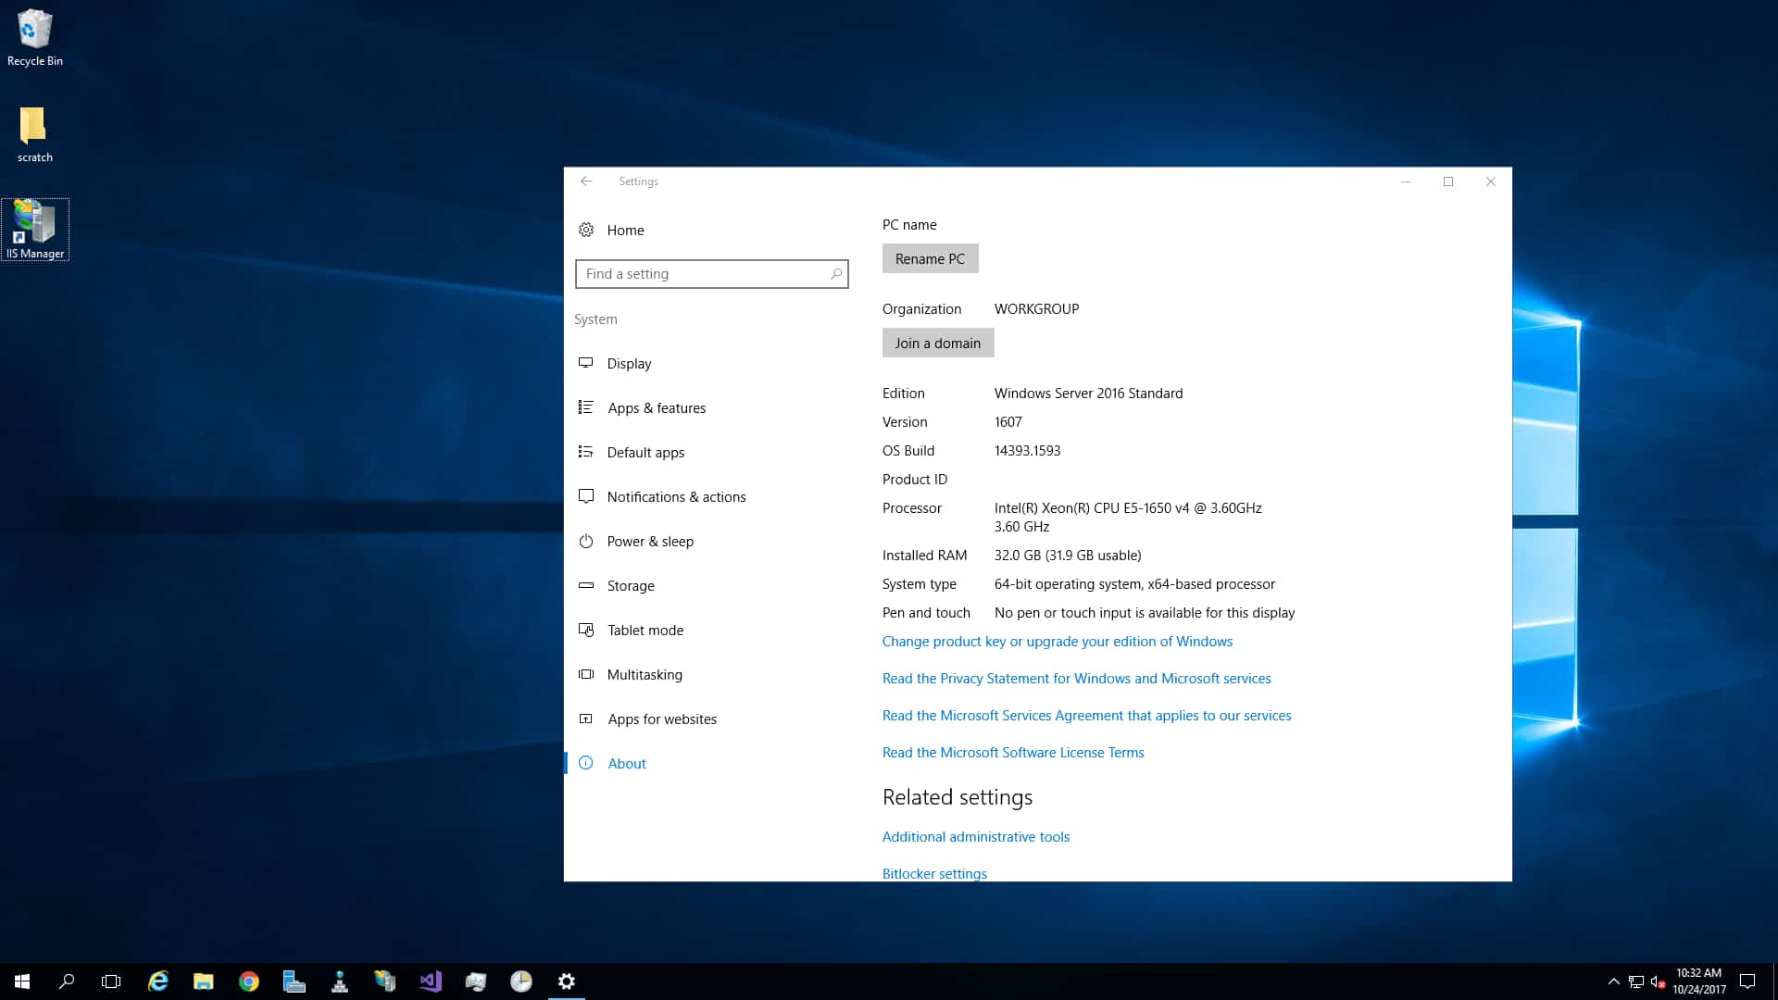Open Additional administrative tools link
Viewport: 1778px width, 1000px height.
(x=975, y=836)
